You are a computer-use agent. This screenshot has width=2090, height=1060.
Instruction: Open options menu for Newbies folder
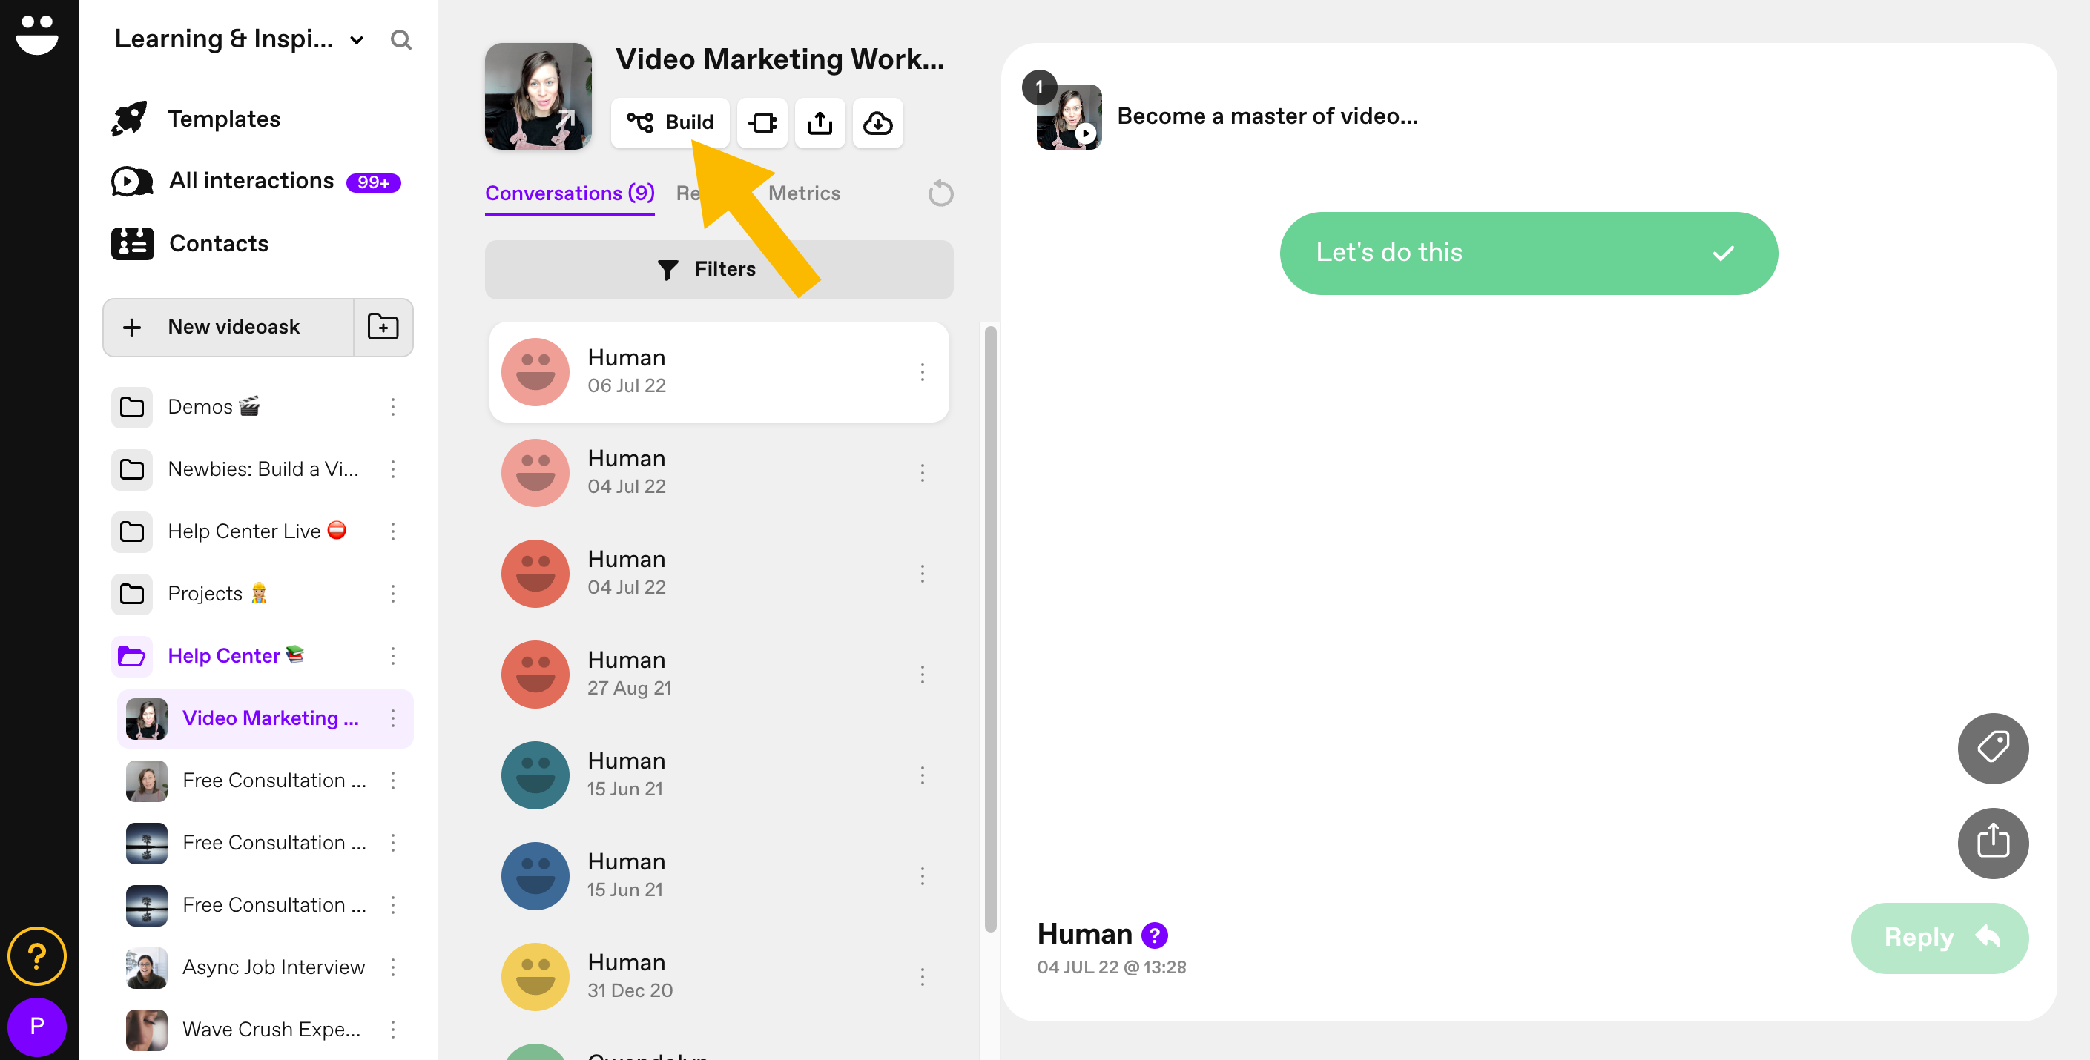(x=392, y=468)
